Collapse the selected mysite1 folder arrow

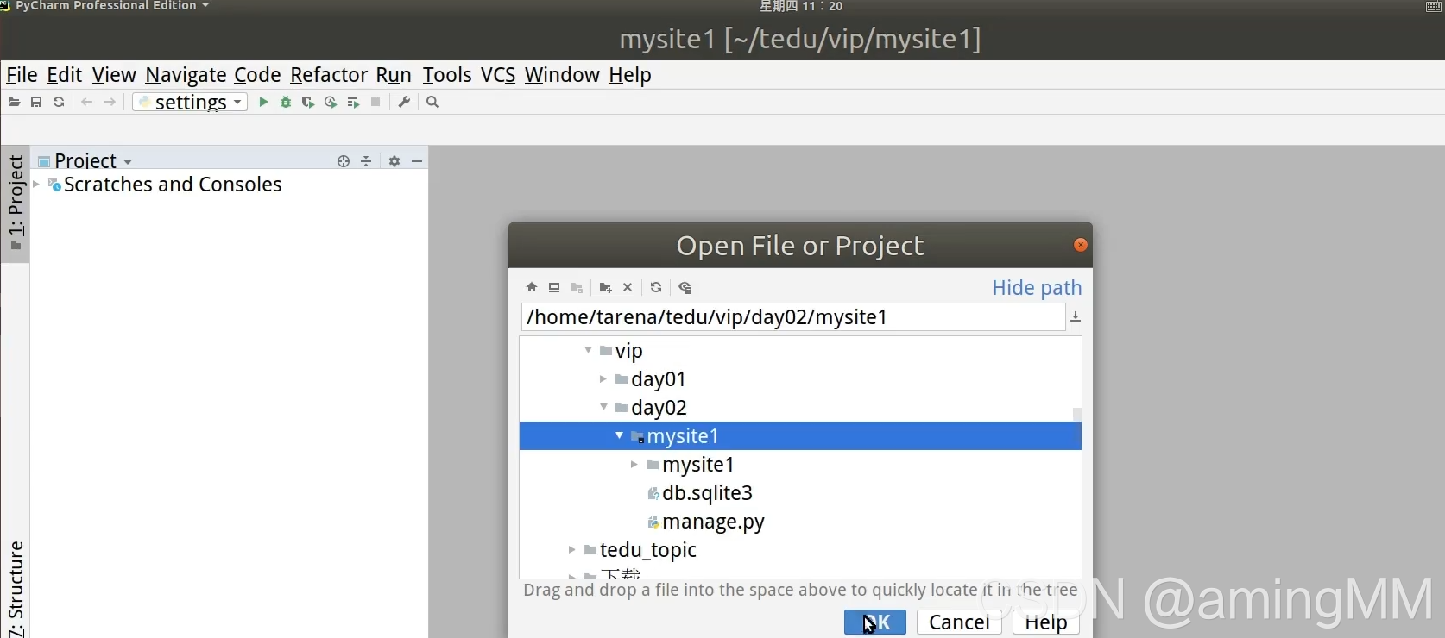pos(619,435)
